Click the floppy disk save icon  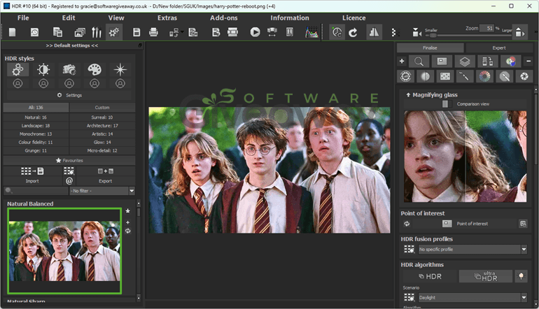(136, 32)
